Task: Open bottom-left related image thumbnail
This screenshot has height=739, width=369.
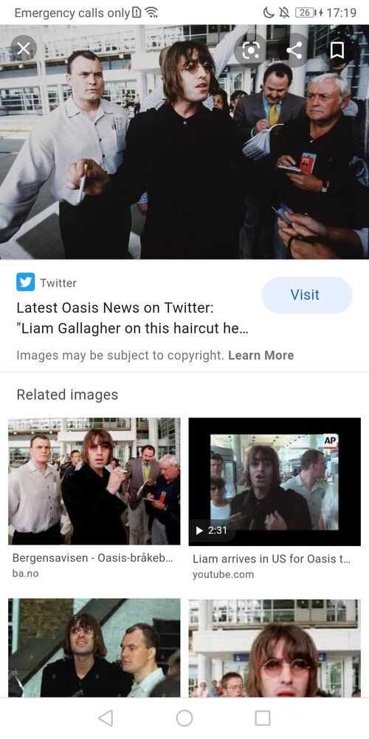Action: point(94,648)
